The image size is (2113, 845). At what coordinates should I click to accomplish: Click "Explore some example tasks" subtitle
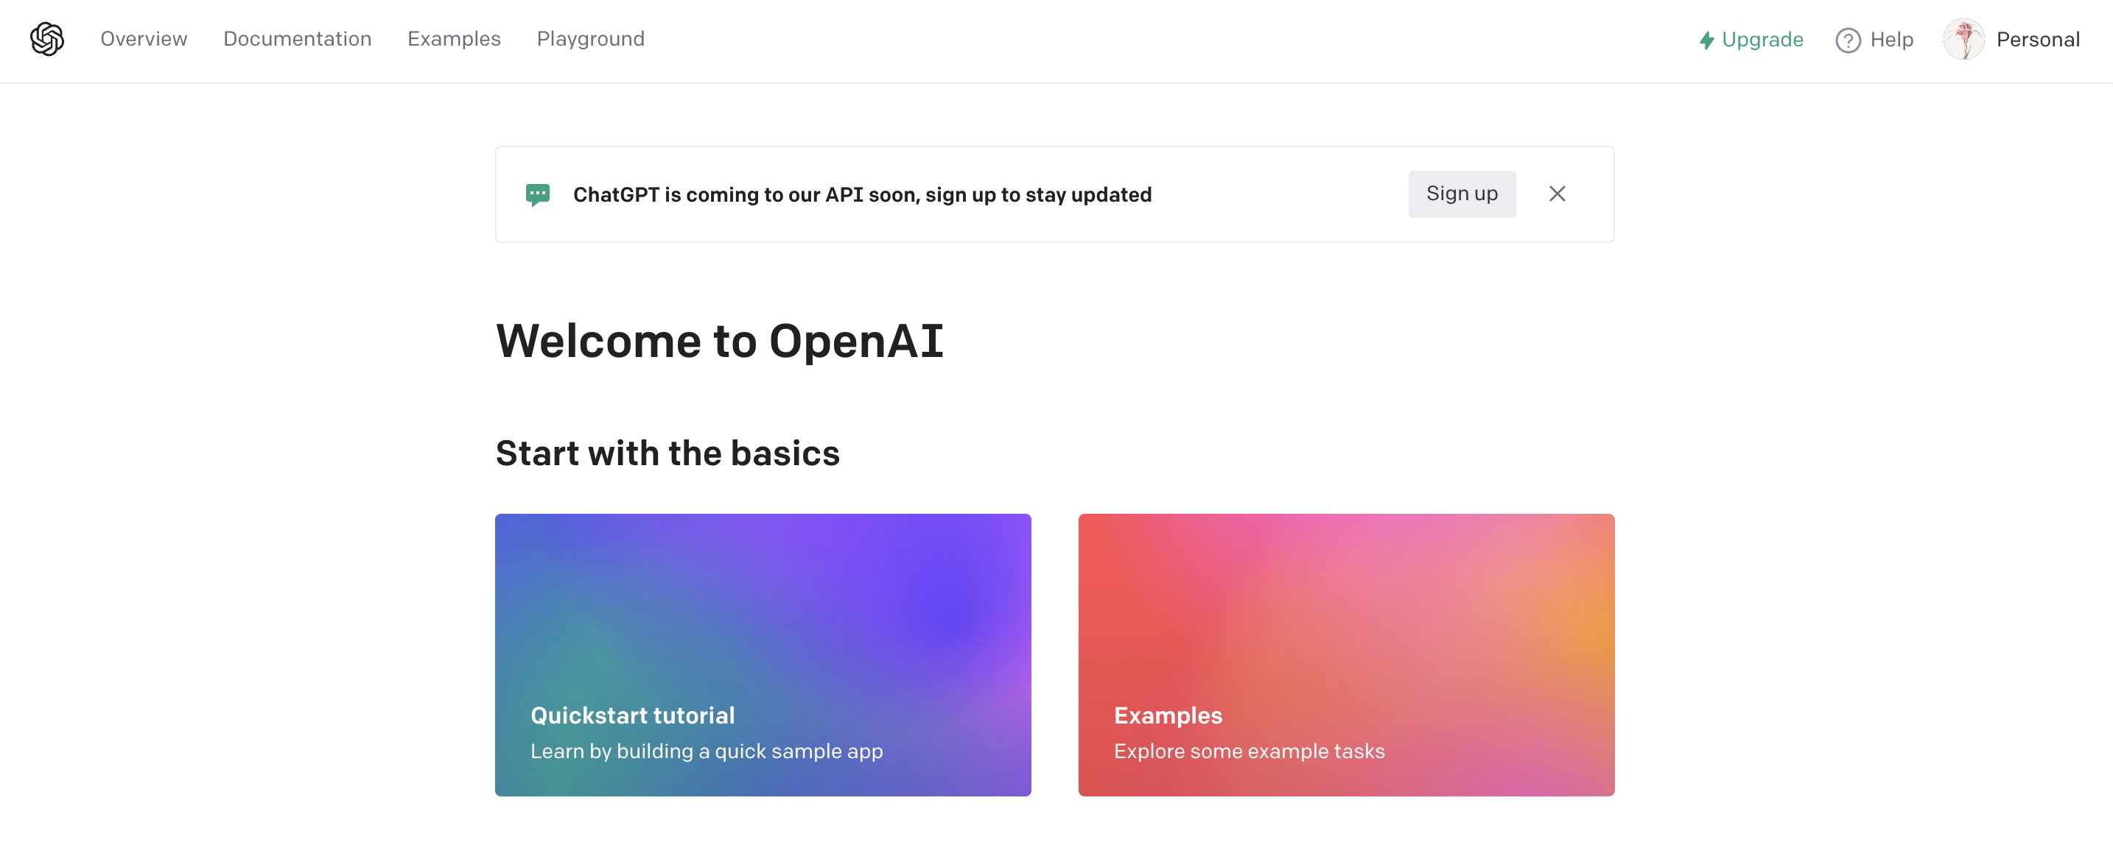[x=1249, y=751]
